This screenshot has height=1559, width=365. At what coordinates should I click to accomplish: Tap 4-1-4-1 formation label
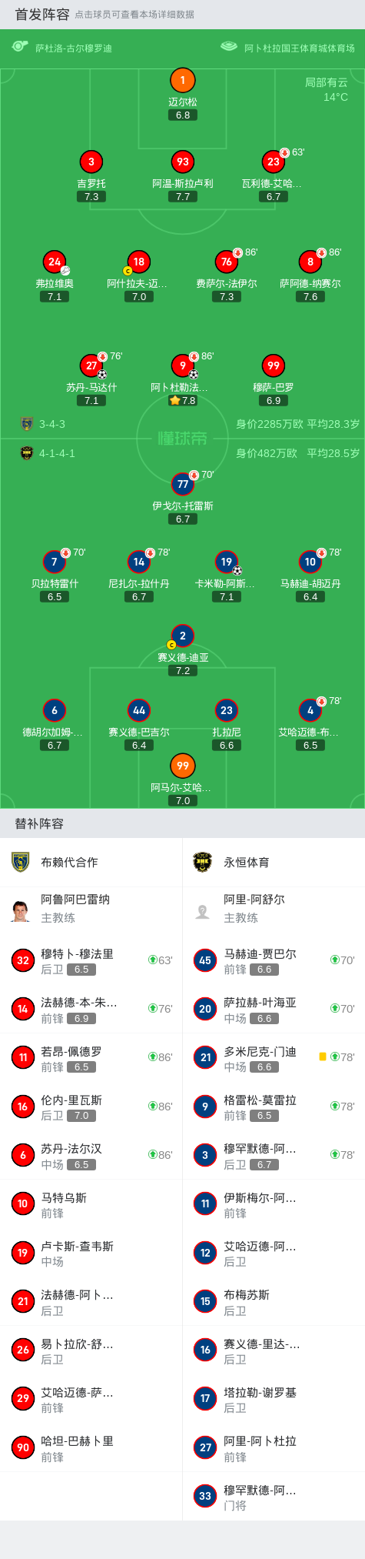pos(57,453)
